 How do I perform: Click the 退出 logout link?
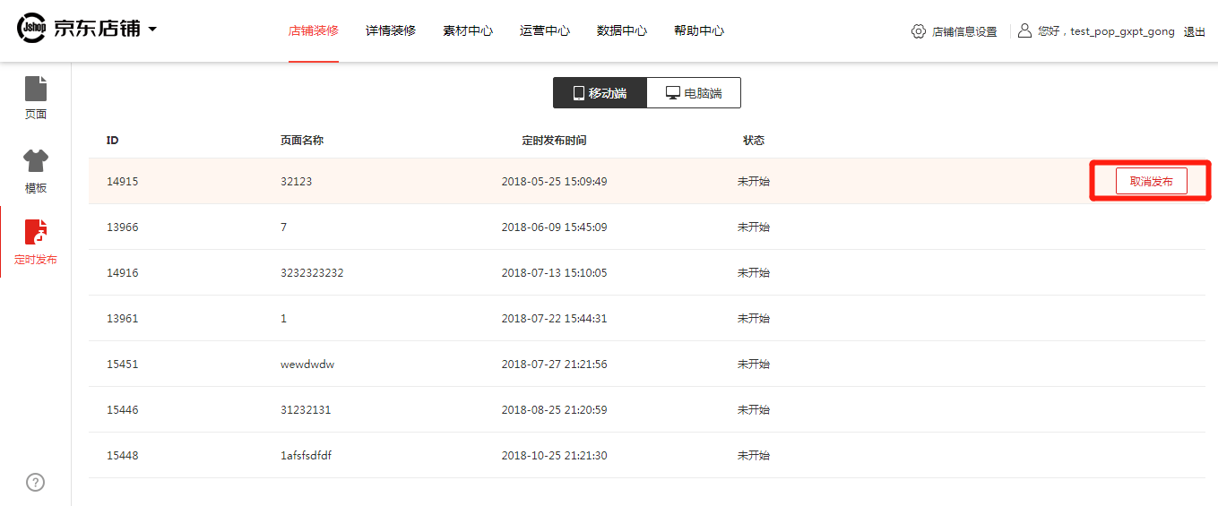(1195, 31)
